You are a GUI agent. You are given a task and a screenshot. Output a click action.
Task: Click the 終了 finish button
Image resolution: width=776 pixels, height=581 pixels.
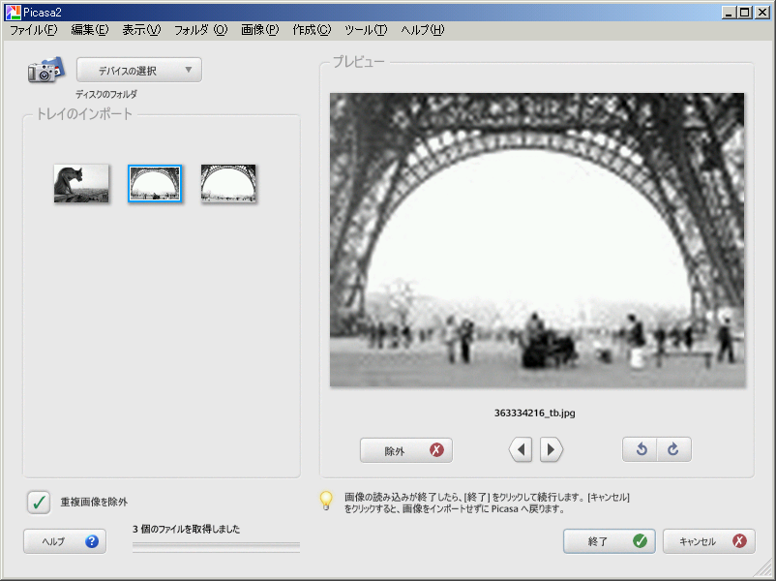point(609,541)
